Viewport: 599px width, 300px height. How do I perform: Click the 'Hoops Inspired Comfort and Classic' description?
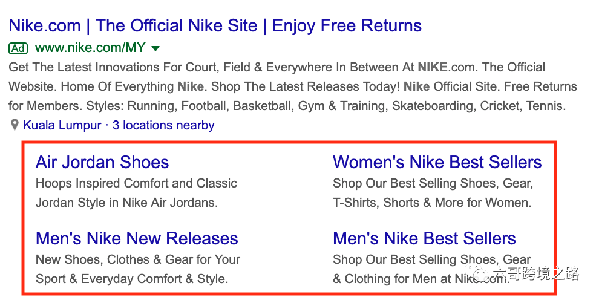[x=136, y=183]
